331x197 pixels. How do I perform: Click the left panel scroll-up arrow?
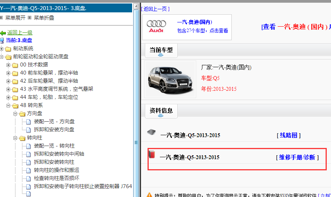[136, 6]
